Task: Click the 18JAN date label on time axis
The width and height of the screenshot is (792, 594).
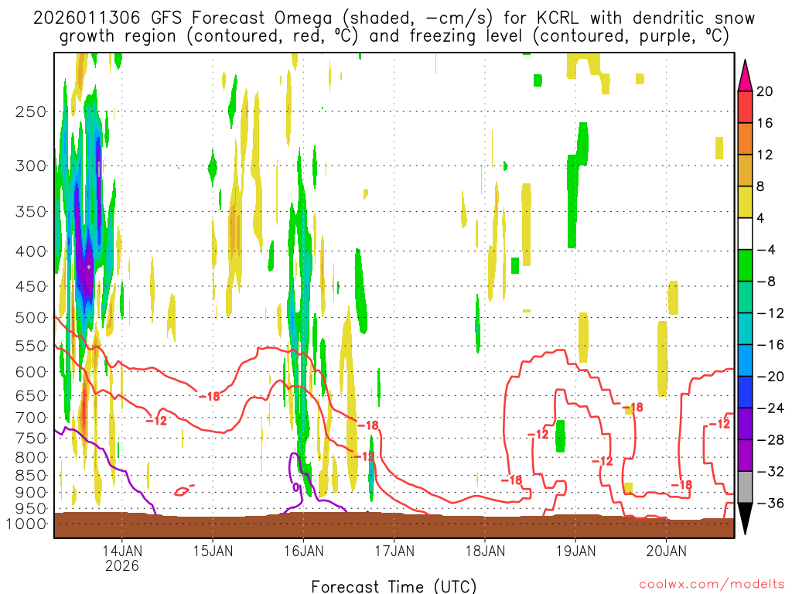Action: (485, 551)
